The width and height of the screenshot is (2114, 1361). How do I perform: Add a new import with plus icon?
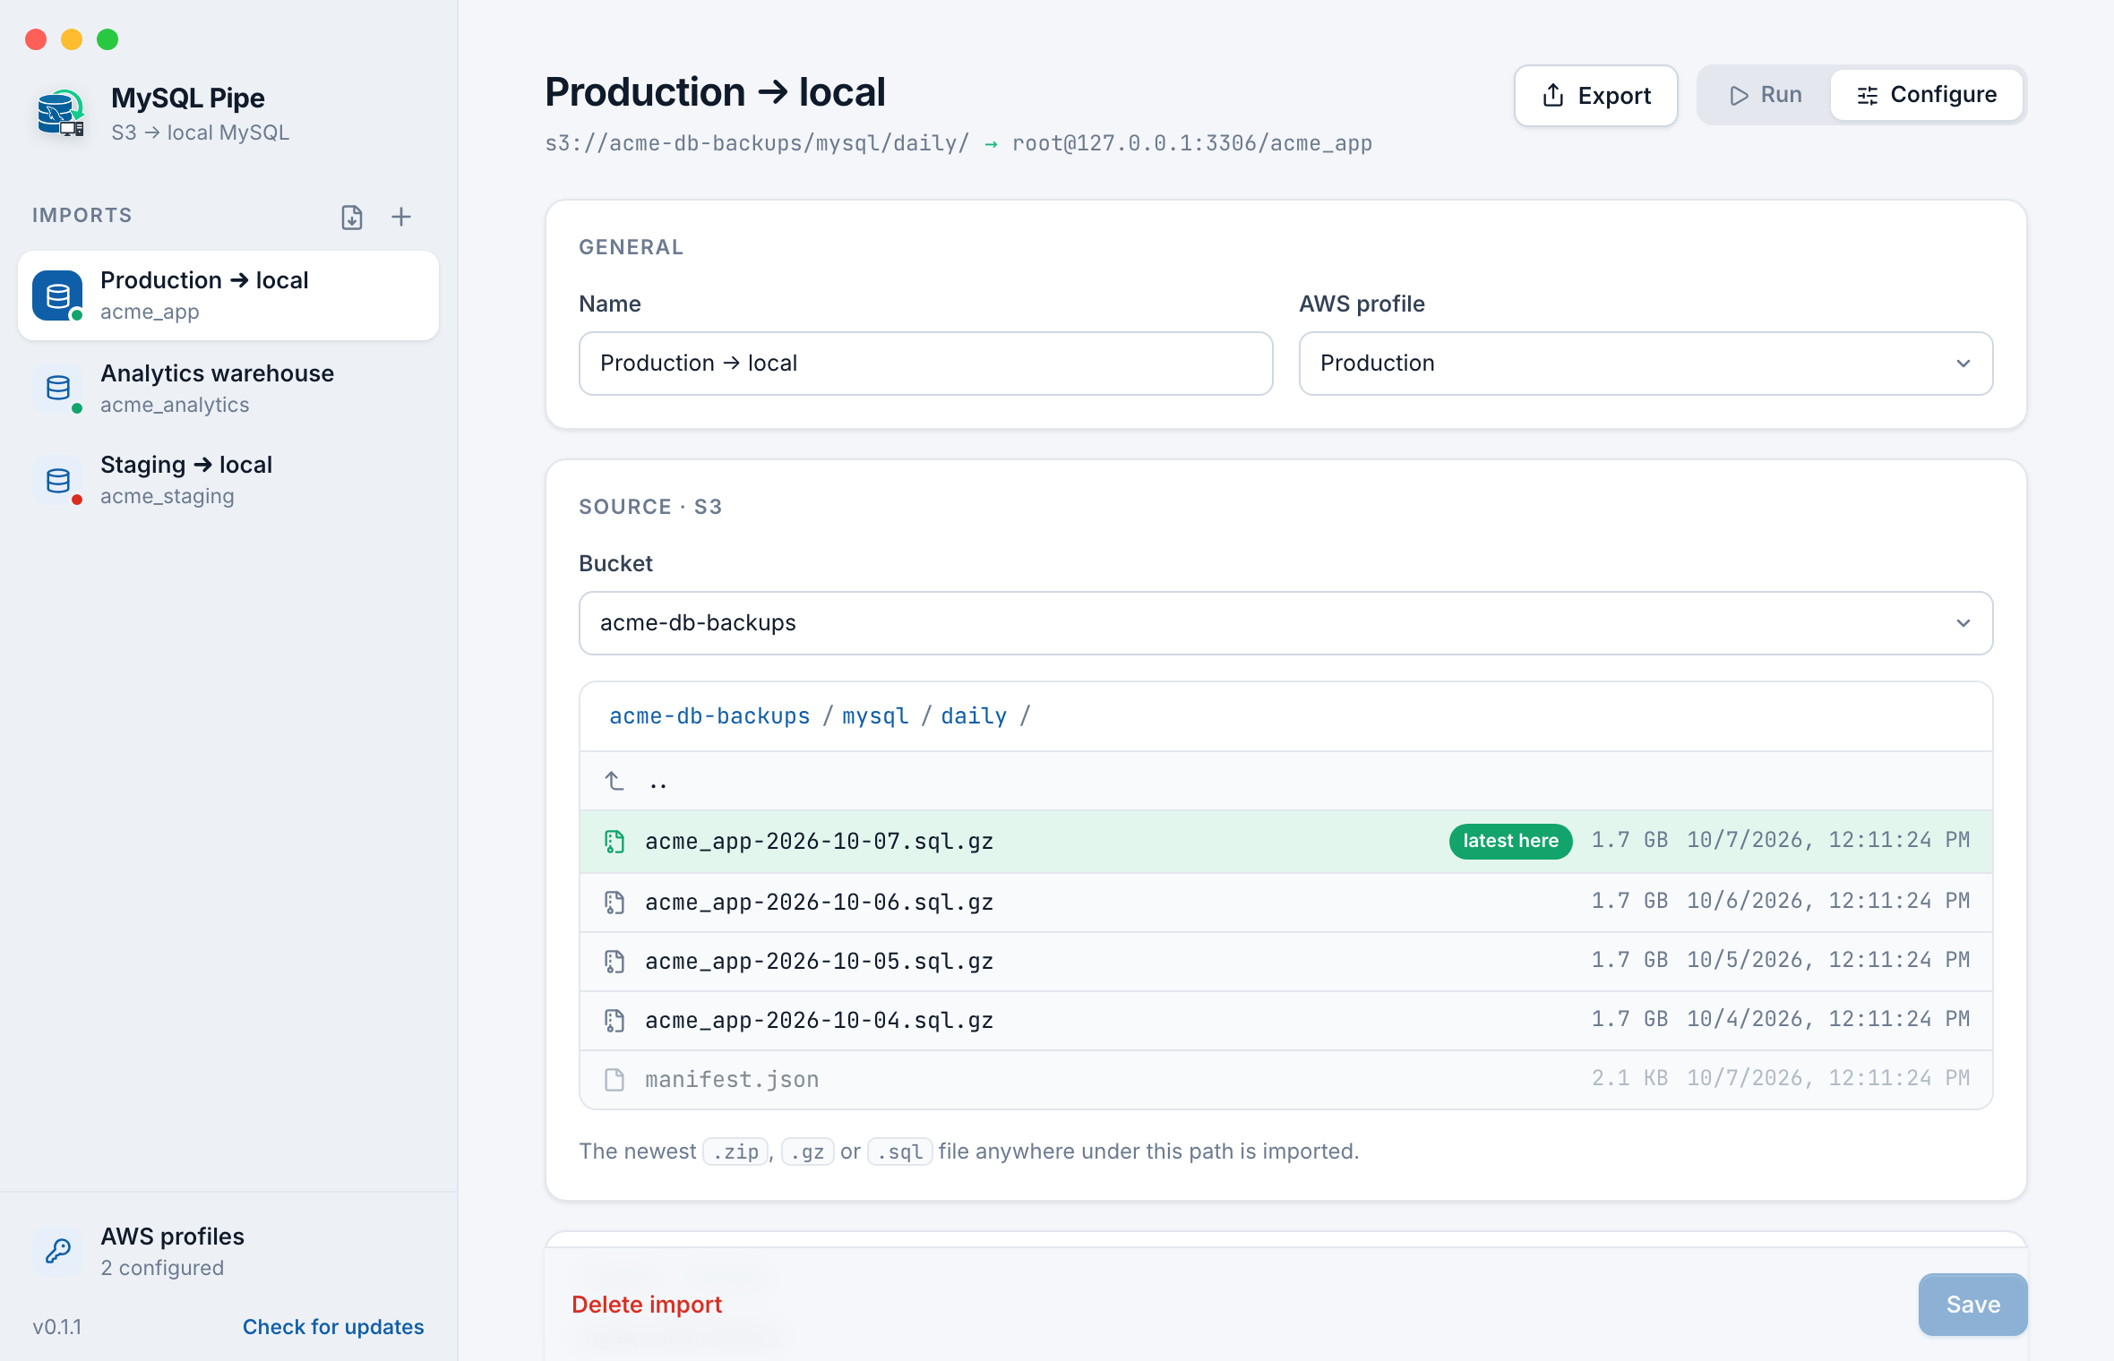click(x=401, y=217)
